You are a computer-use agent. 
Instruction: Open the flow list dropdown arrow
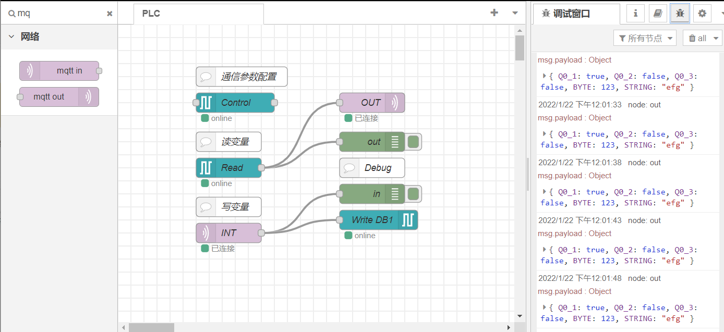coord(514,13)
